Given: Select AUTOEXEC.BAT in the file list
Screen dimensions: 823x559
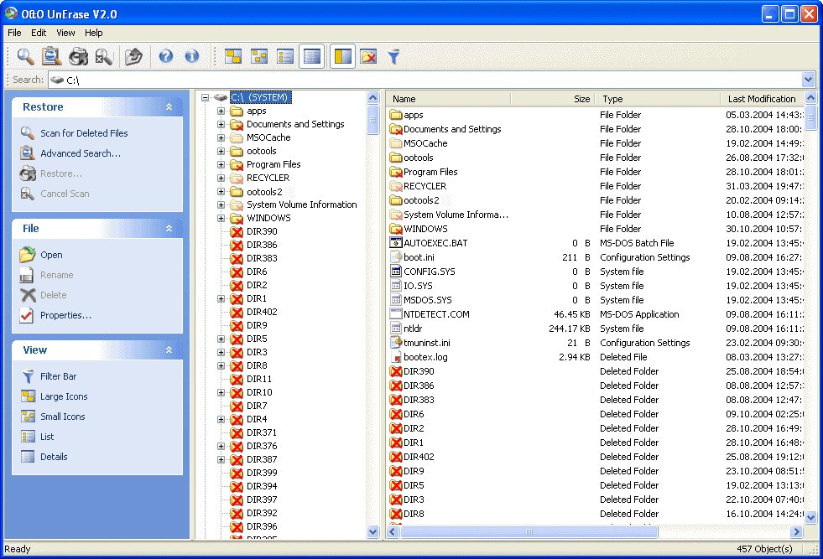Looking at the screenshot, I should tap(435, 243).
